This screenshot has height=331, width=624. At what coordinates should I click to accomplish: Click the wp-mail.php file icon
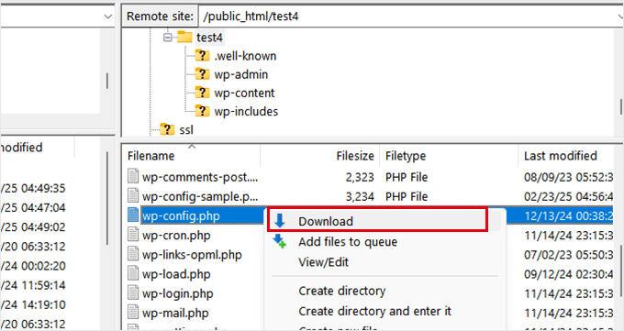(133, 313)
